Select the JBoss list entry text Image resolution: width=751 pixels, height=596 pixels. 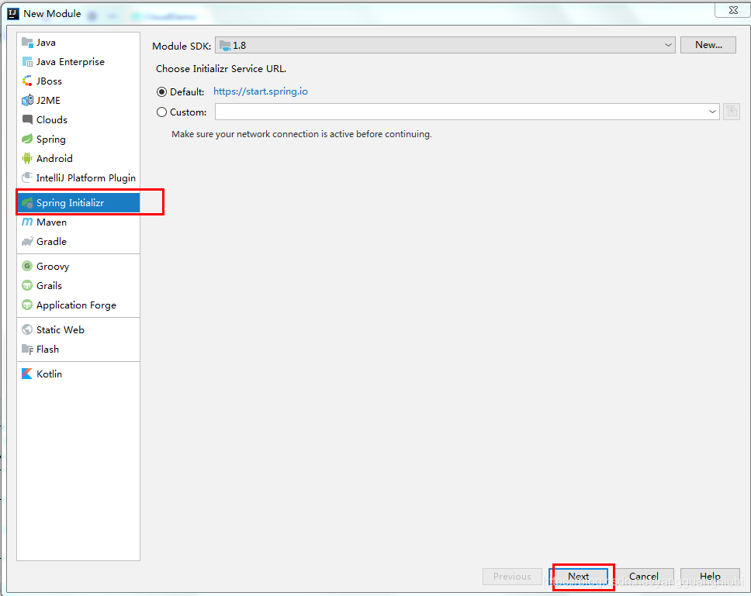click(50, 81)
